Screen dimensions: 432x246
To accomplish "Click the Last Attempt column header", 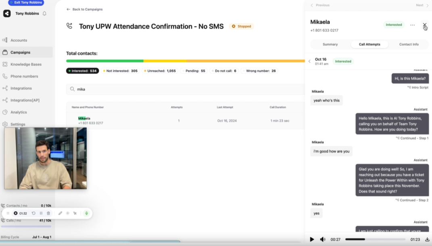I will (225, 107).
